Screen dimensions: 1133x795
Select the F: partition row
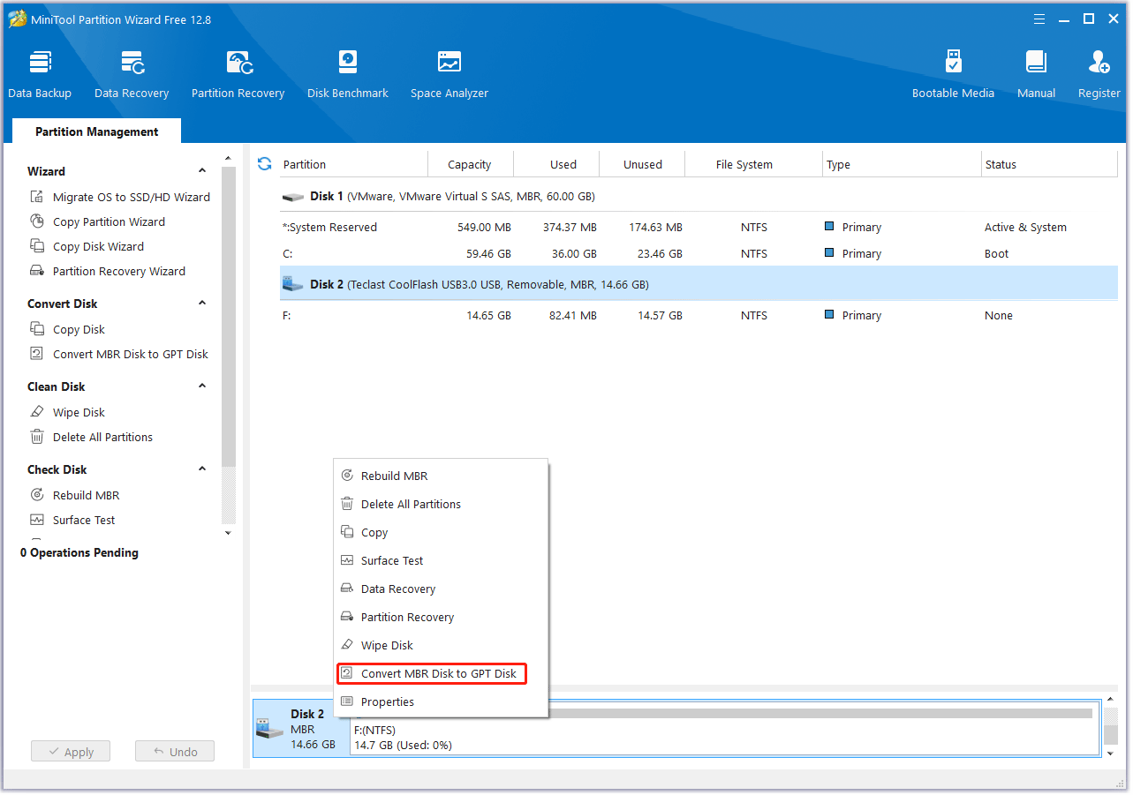point(699,315)
